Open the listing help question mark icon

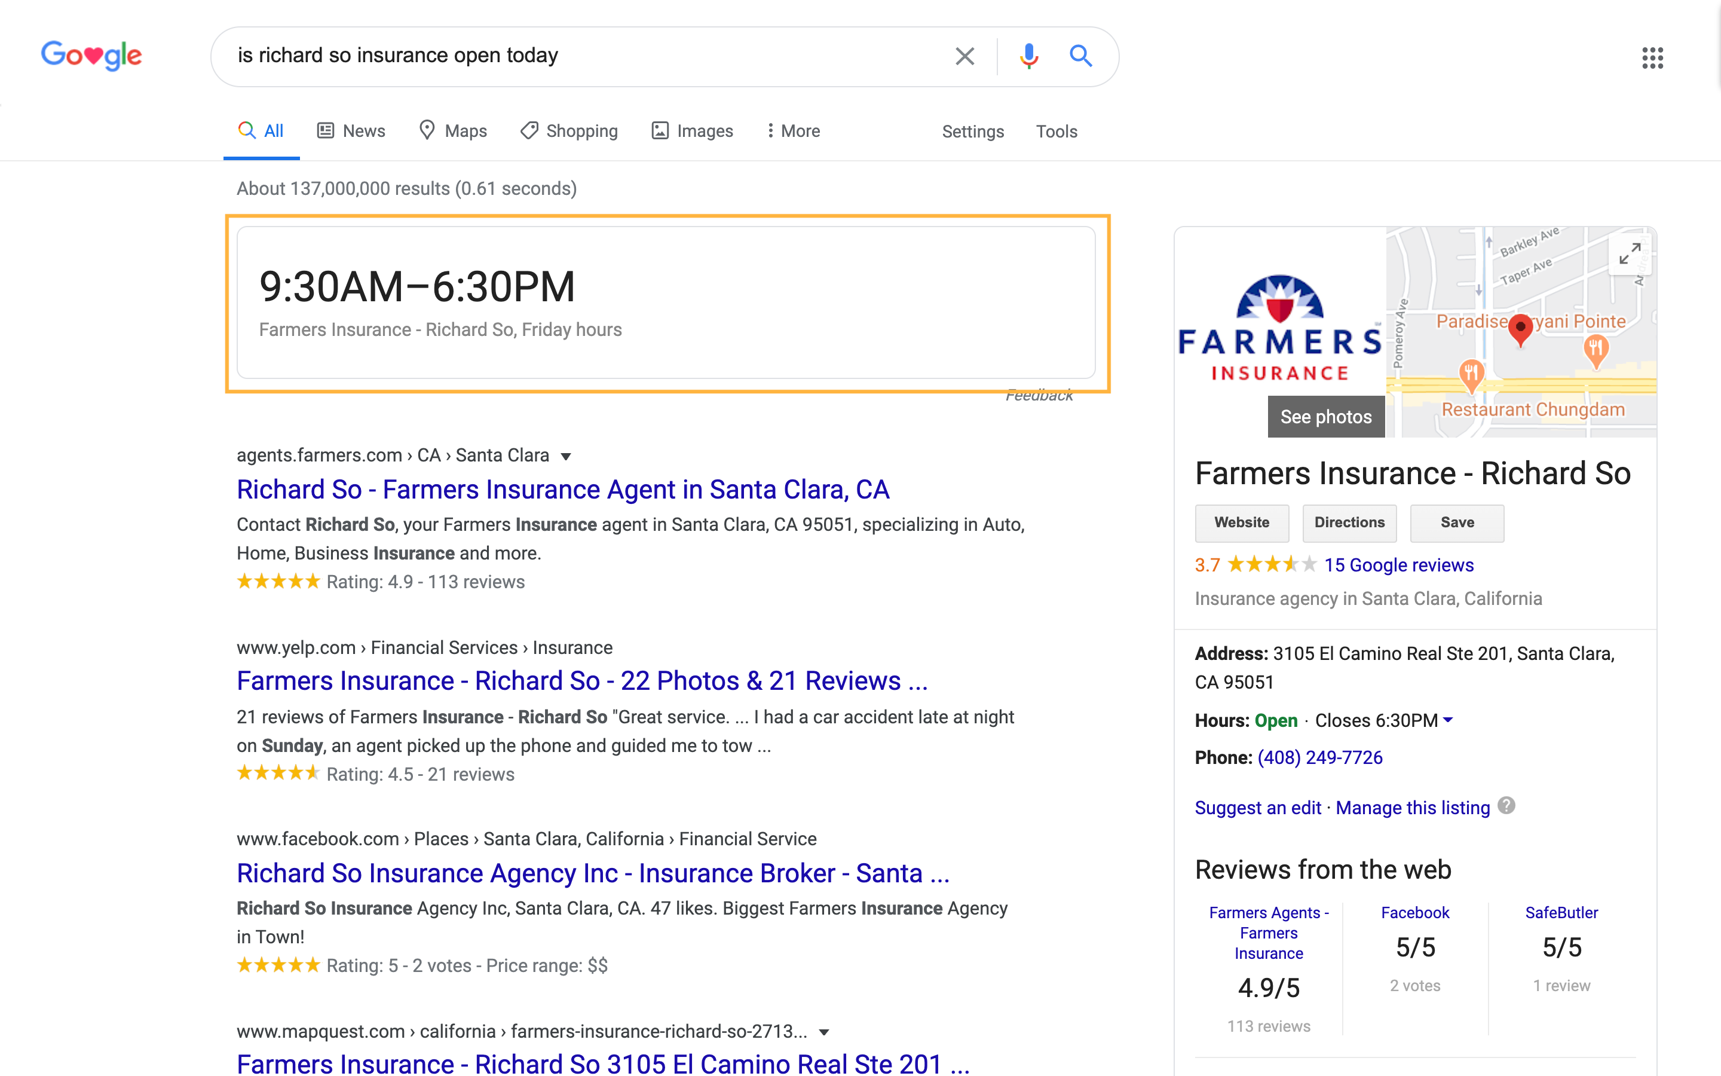click(1506, 806)
